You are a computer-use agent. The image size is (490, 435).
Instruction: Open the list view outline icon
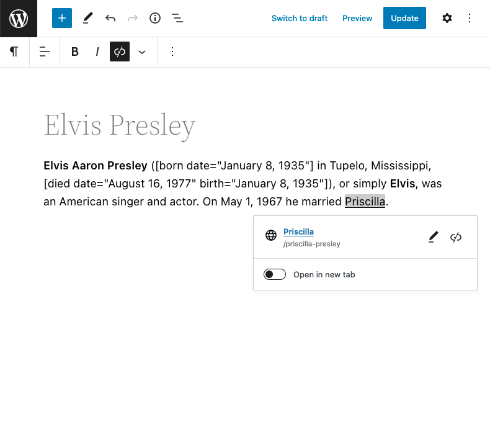tap(177, 18)
